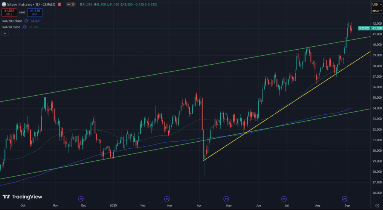
Task: Click the BUY 41.520 button
Action: 35,12
